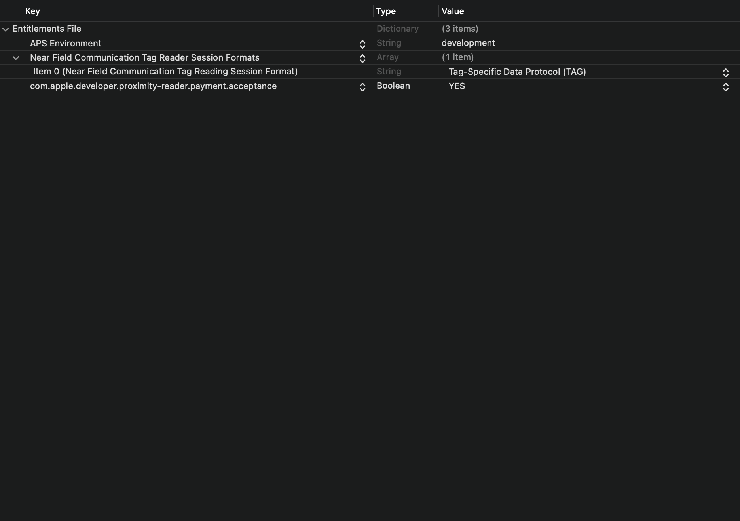
Task: Click the 'development' value cell
Action: [468, 43]
